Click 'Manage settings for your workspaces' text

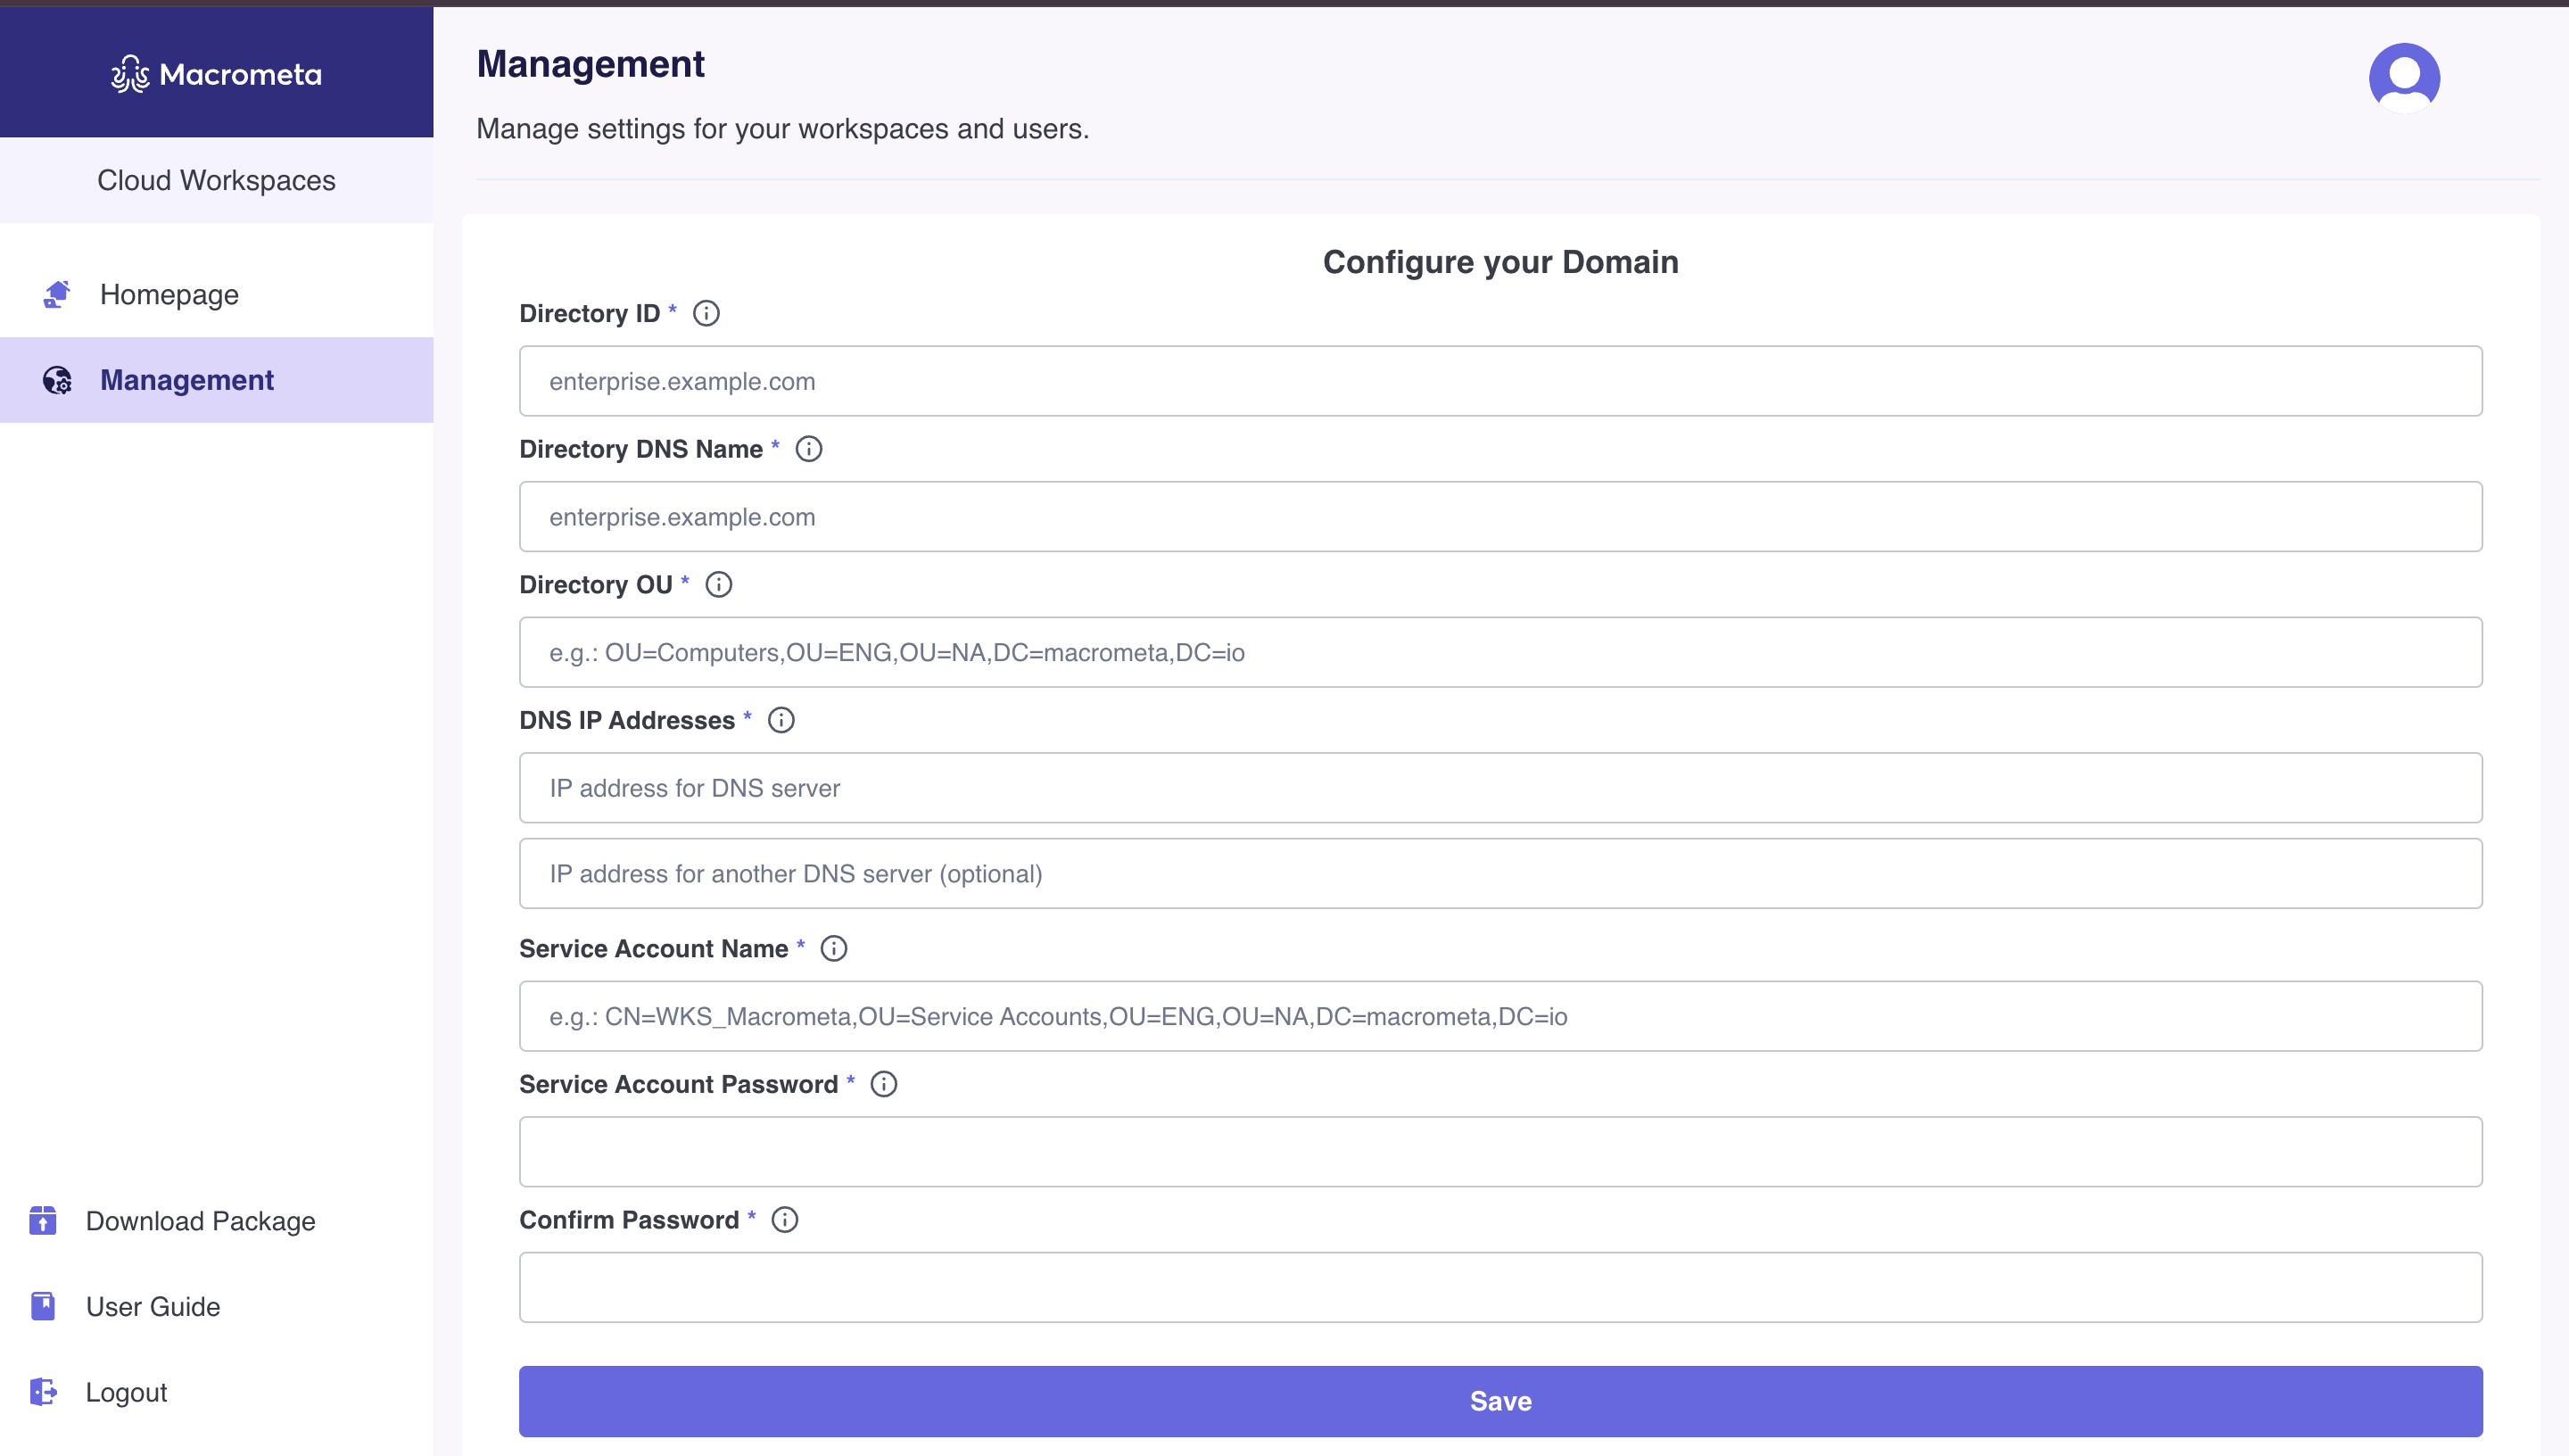[x=782, y=129]
